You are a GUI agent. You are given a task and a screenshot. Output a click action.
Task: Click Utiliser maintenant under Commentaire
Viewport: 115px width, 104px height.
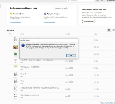[16, 22]
